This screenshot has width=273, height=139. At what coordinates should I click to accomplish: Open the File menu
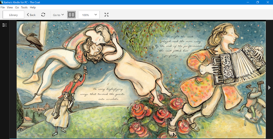click(x=3, y=7)
